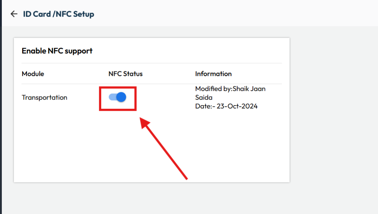
Task: Select the Transportation module row label
Action: 44,97
